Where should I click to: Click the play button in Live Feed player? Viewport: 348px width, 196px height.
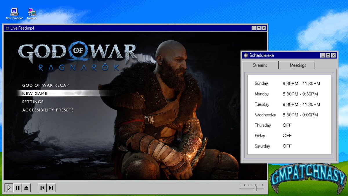tap(9, 188)
